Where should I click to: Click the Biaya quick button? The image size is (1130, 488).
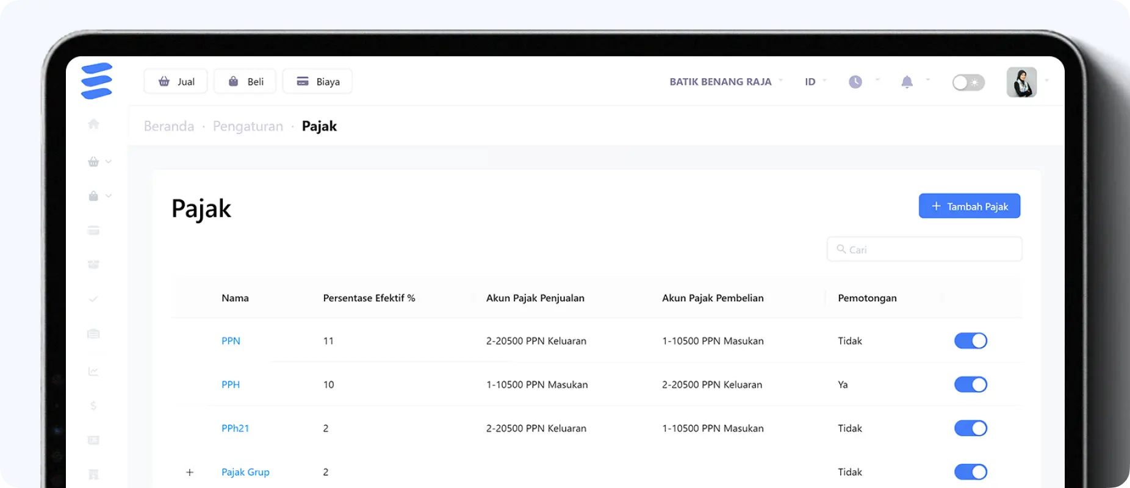click(x=318, y=81)
